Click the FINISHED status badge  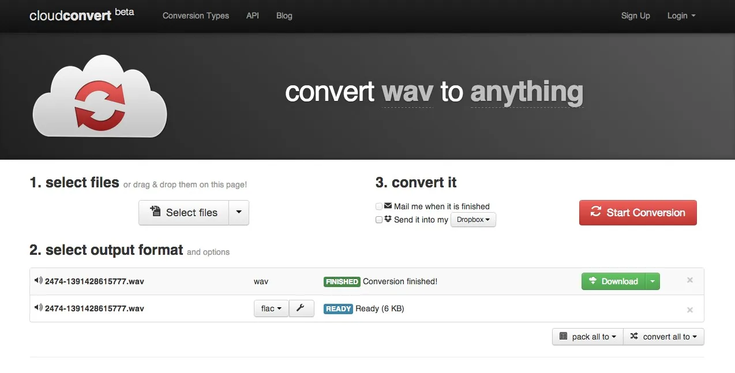coord(342,282)
